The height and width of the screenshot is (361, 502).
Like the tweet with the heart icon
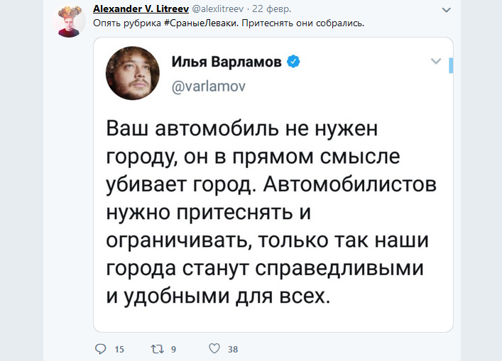point(214,349)
